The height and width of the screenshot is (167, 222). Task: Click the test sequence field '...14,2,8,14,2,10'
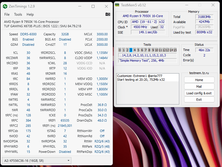147,56
